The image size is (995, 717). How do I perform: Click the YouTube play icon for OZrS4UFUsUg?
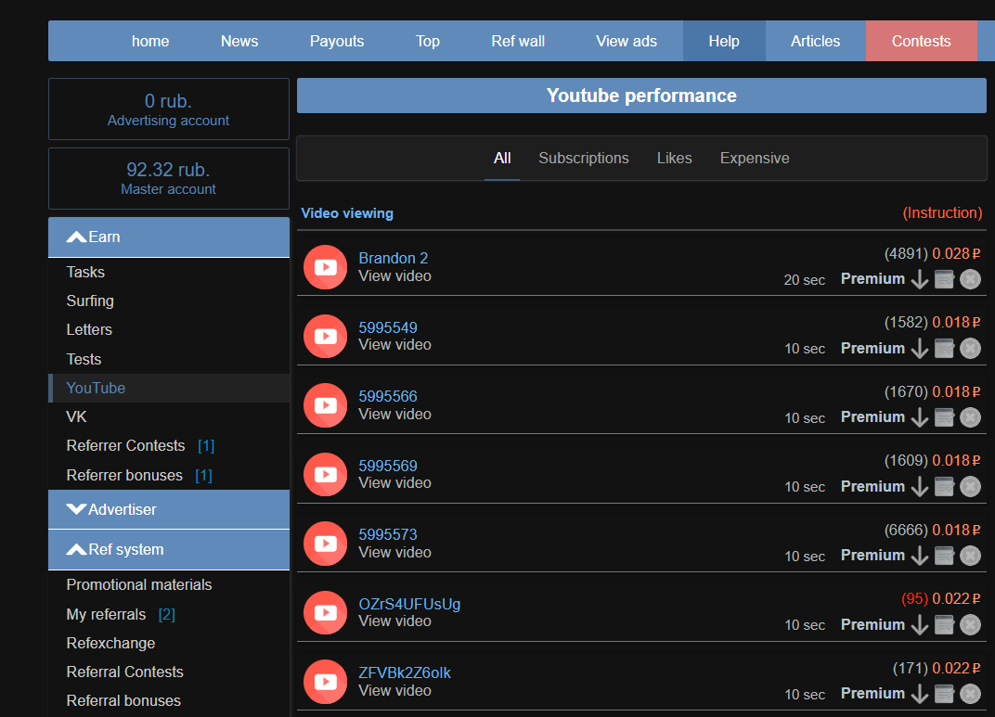tap(325, 612)
